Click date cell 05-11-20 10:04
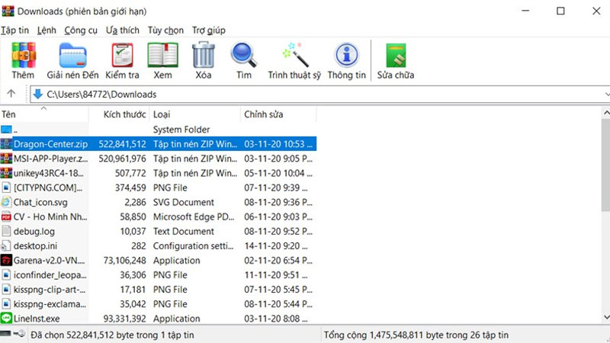 click(x=278, y=173)
